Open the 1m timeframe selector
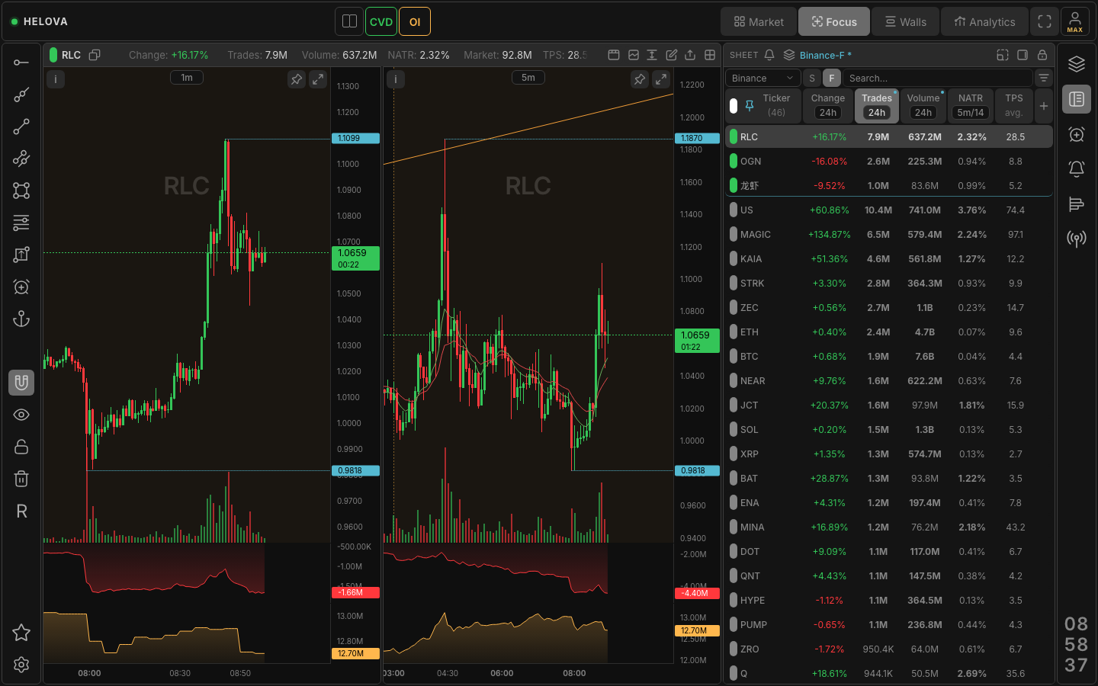Screen dimensions: 1098x686 click(x=187, y=78)
